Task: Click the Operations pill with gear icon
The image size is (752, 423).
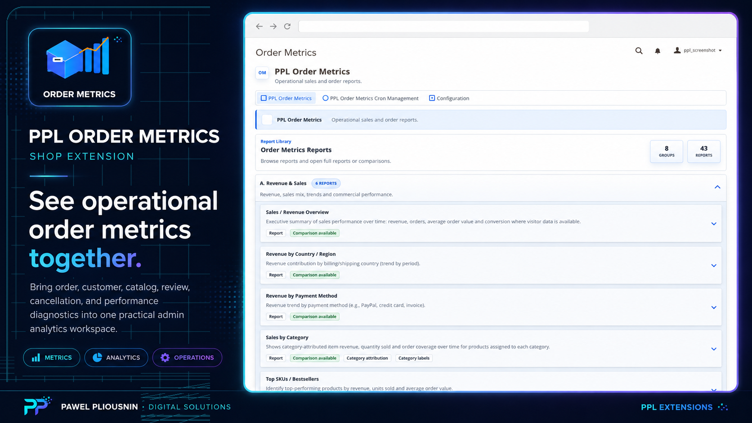Action: [187, 358]
